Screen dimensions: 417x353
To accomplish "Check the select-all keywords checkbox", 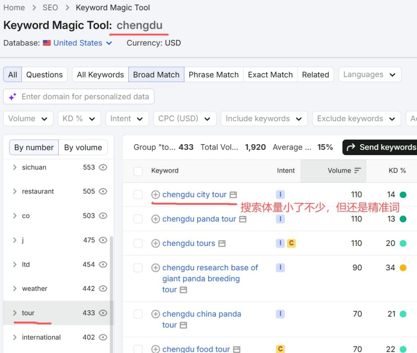I will 138,171.
